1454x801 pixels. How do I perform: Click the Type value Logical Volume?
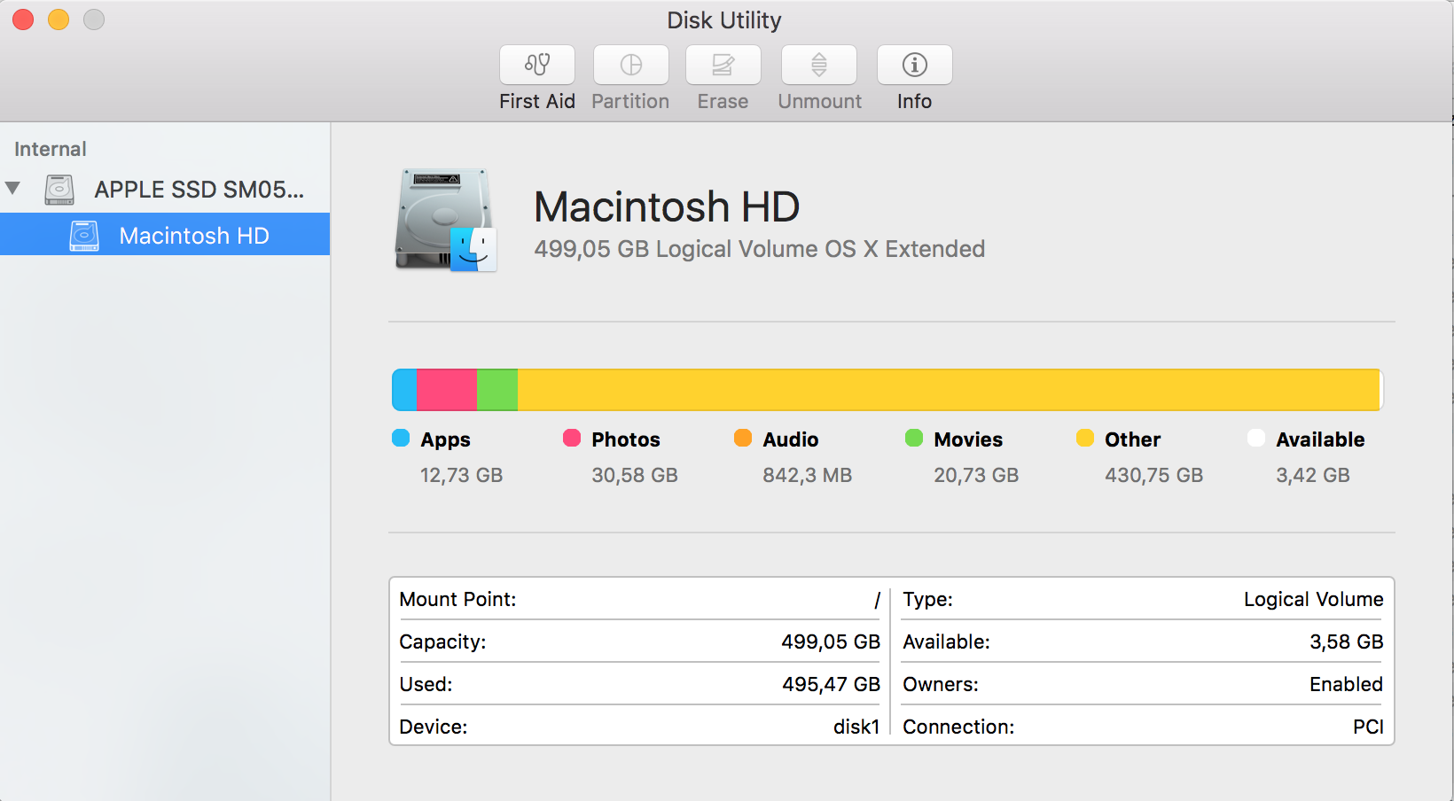(1313, 600)
